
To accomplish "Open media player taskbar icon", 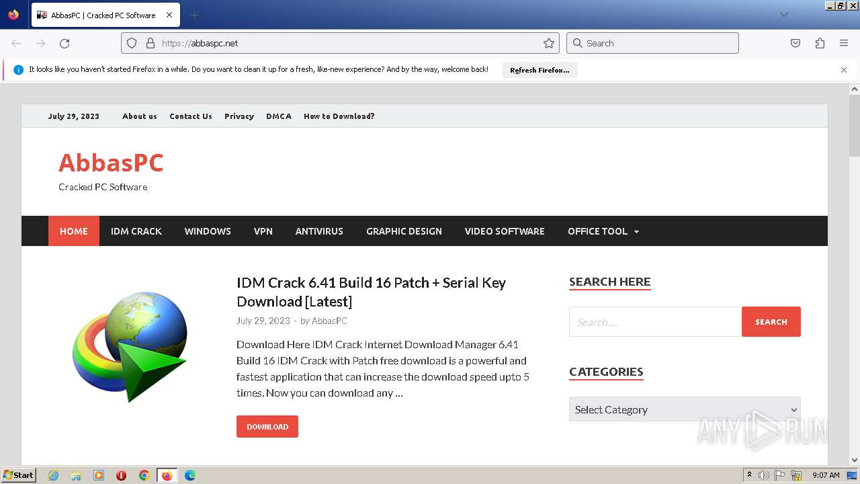I will (x=99, y=475).
